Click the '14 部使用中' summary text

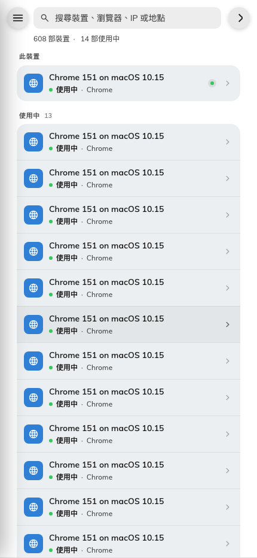[x=100, y=39]
